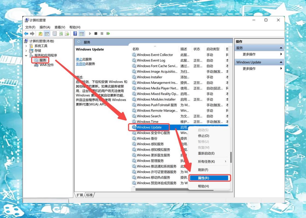Click the gear icon of Windows Search

(134, 116)
